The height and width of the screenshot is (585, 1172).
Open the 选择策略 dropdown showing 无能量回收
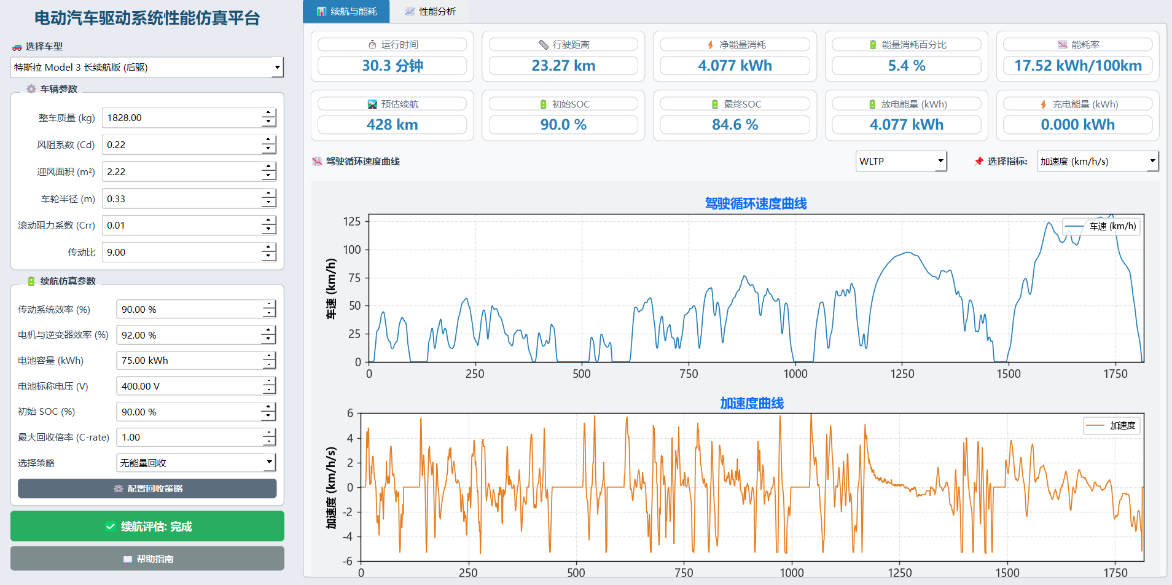[x=196, y=463]
